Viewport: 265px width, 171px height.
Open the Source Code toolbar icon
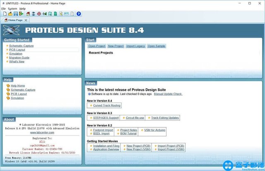coord(66,14)
